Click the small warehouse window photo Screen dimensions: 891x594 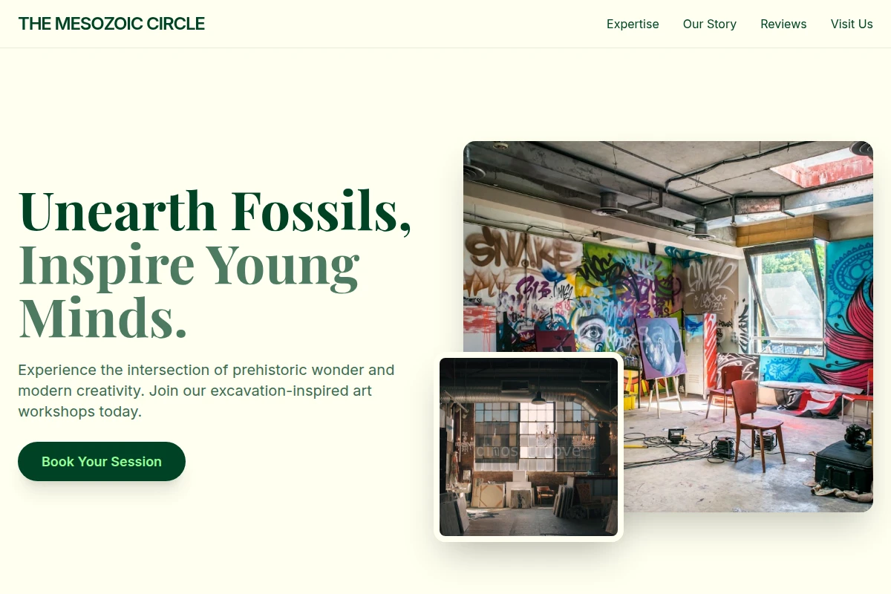pos(529,447)
